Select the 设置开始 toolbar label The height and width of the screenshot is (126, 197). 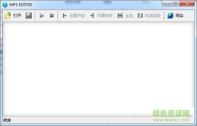point(77,16)
